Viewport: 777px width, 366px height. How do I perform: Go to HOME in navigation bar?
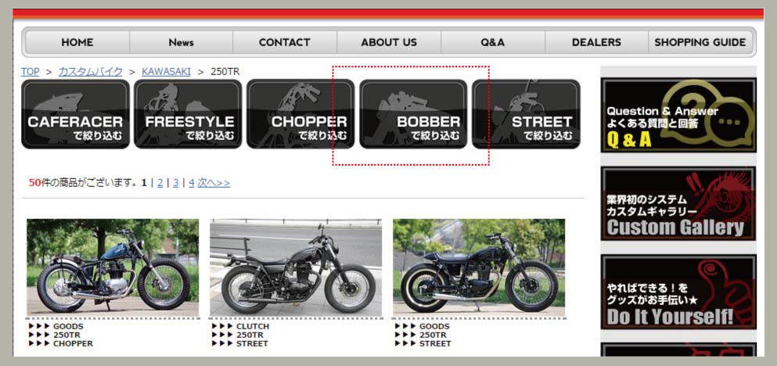(x=77, y=42)
